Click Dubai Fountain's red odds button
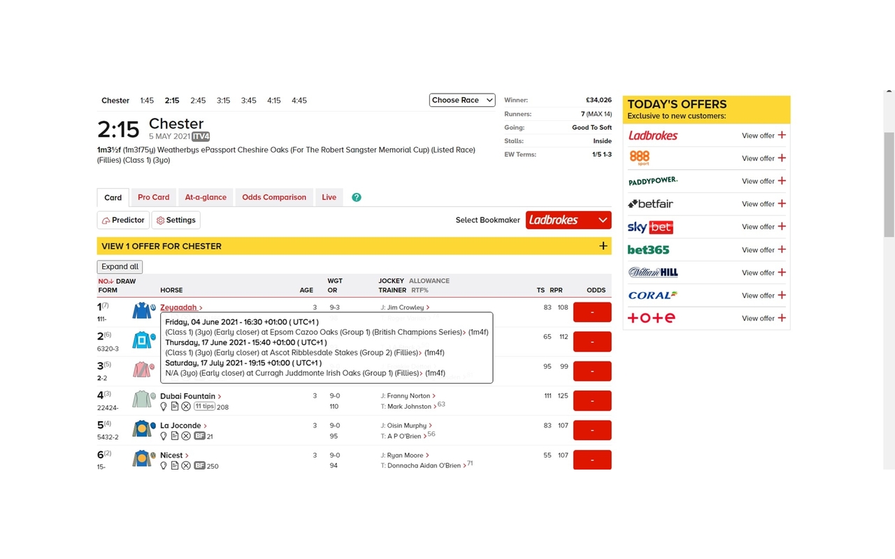 point(592,400)
